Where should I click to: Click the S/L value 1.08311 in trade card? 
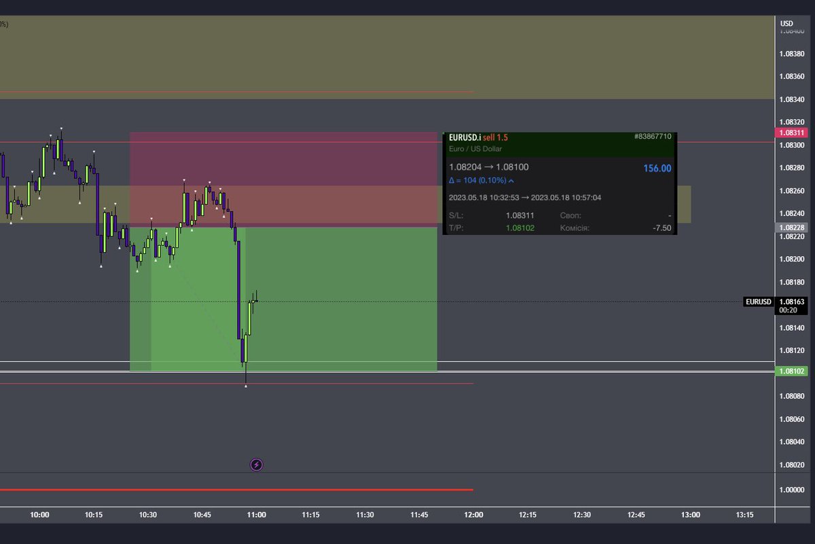pos(520,215)
